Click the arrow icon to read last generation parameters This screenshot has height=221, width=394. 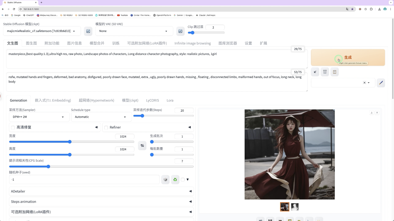pyautogui.click(x=315, y=72)
